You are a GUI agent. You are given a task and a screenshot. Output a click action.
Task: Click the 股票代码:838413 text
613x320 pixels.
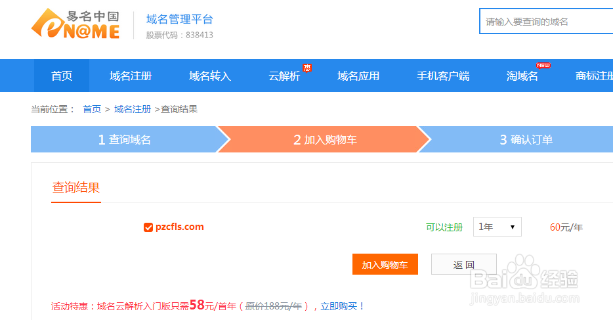pos(180,35)
